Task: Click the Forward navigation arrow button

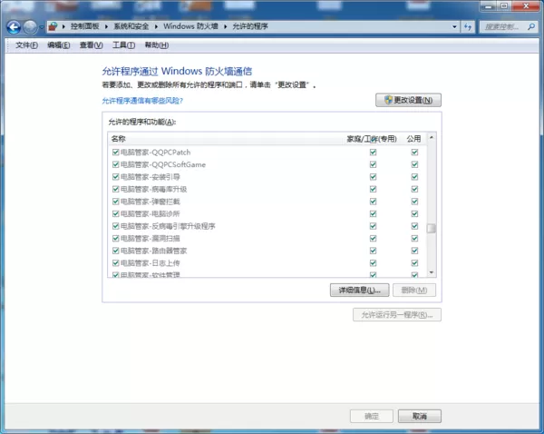Action: (x=30, y=27)
